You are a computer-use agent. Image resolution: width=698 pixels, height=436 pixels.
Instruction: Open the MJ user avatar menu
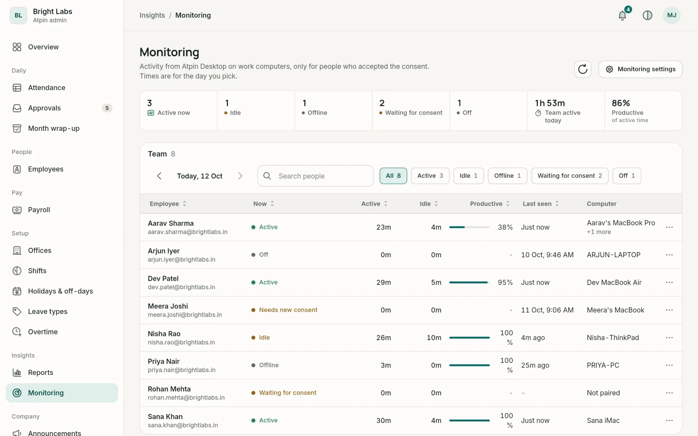(672, 15)
